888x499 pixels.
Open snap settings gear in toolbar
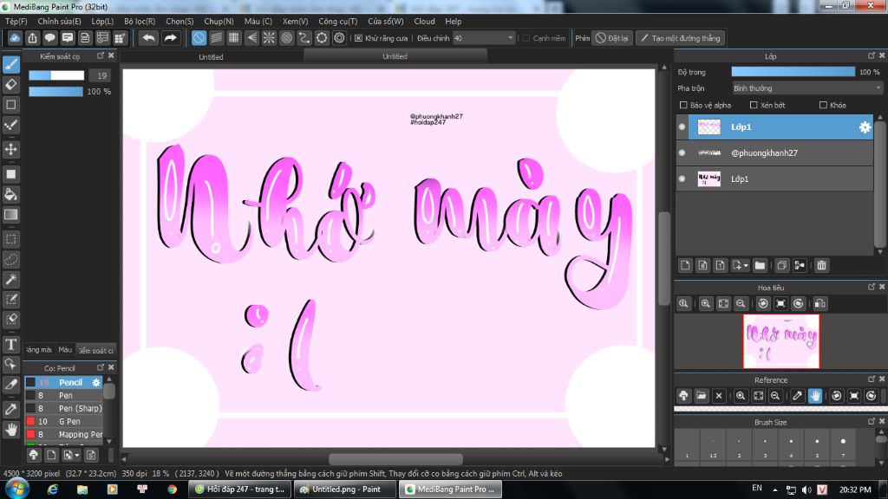(x=339, y=38)
